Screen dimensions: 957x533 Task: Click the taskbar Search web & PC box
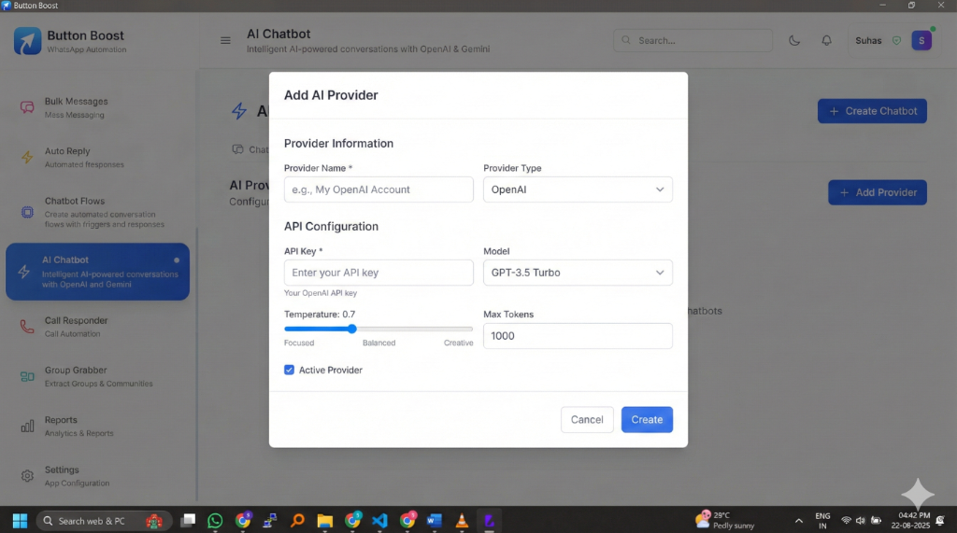pos(105,521)
